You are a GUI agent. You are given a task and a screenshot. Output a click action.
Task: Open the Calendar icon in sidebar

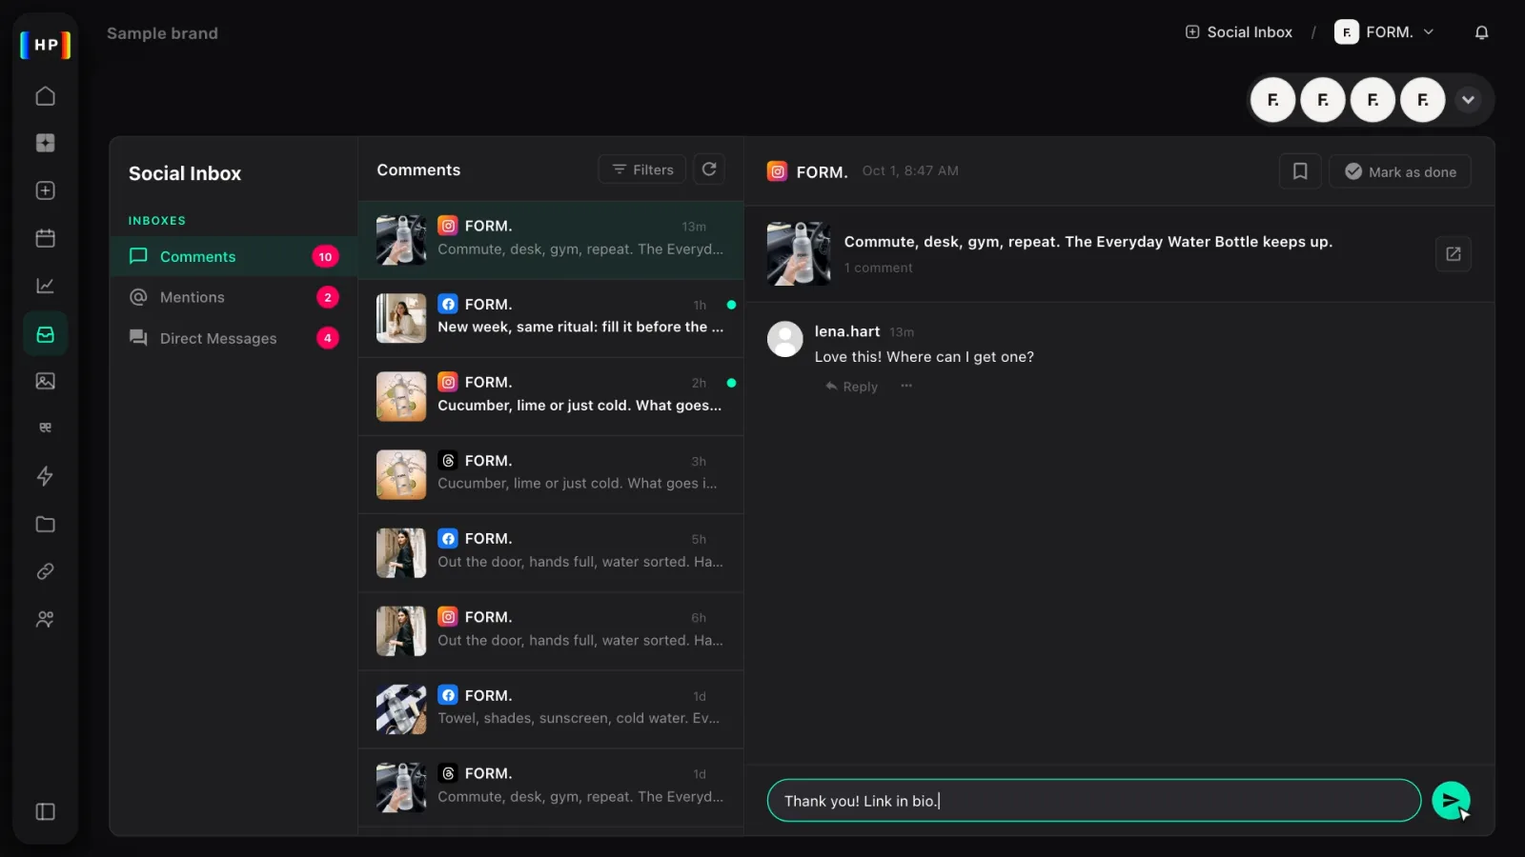(x=45, y=238)
